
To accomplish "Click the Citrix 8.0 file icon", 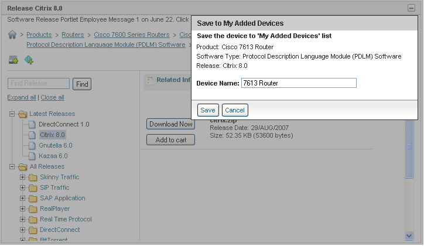I will coord(32,135).
